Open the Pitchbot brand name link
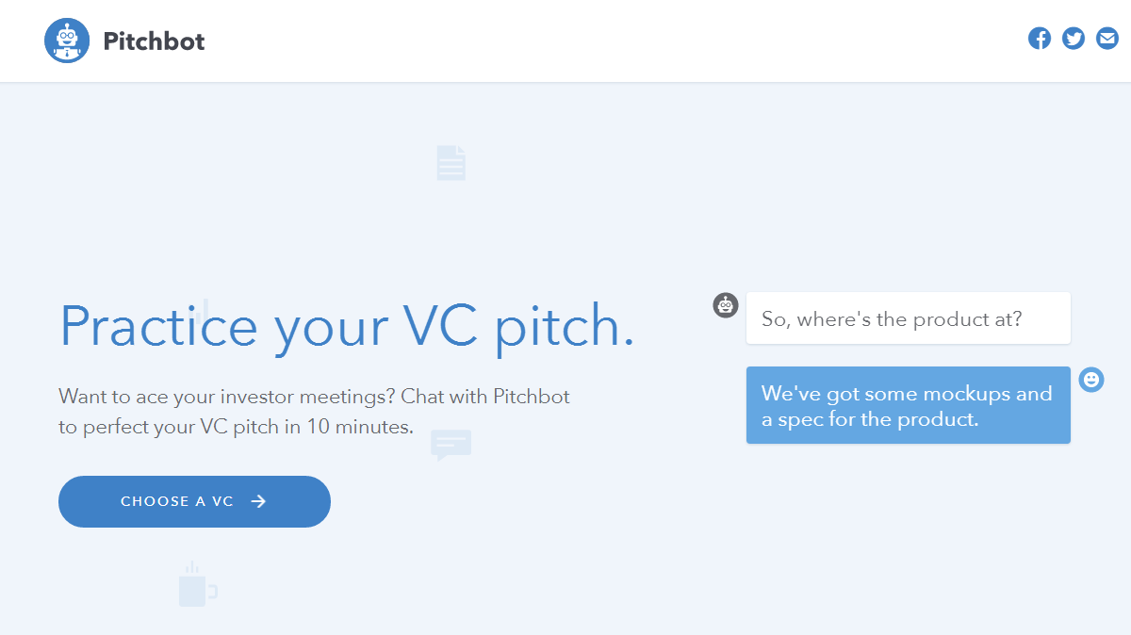The height and width of the screenshot is (635, 1131). 154,41
